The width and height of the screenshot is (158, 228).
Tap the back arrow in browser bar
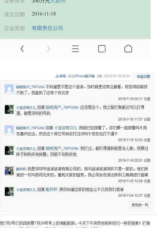22,49
